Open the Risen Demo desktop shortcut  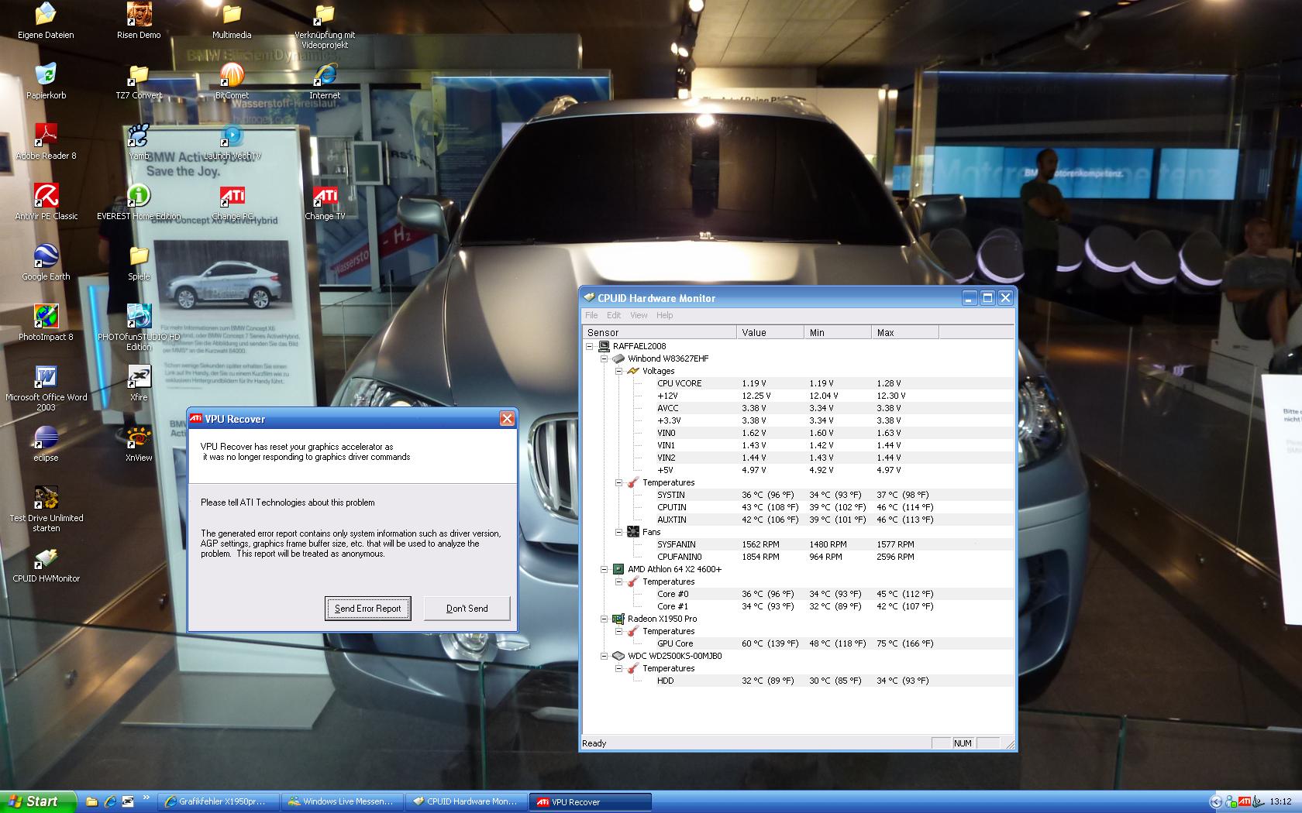click(139, 21)
